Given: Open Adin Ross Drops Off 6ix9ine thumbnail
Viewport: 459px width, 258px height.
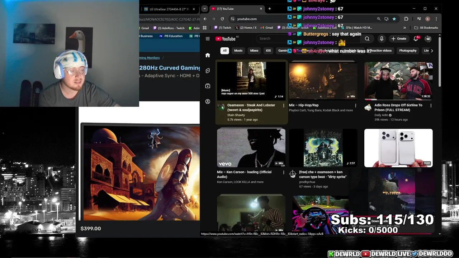Looking at the screenshot, I should tap(398, 81).
